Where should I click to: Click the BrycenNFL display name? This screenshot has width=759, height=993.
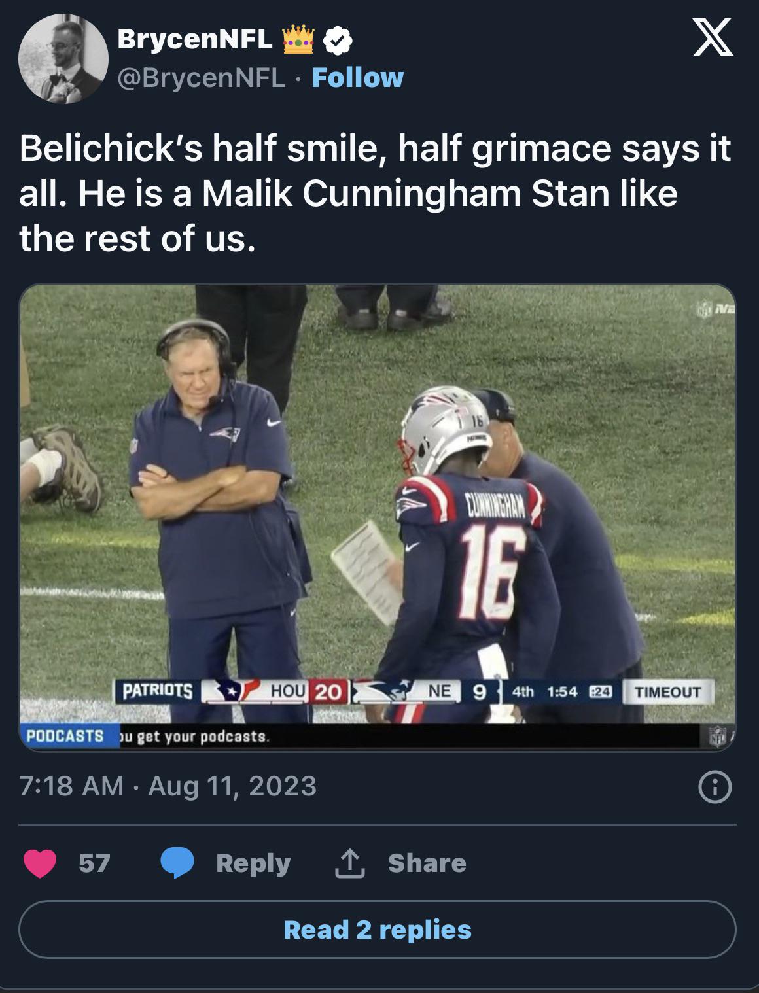[194, 40]
